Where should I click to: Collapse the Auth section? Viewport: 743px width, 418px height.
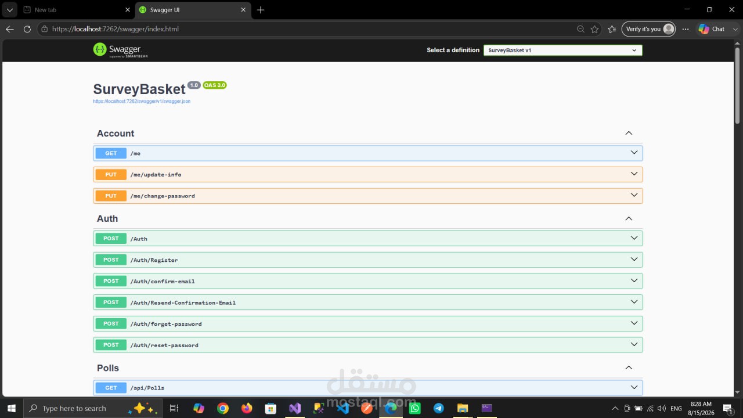point(629,219)
